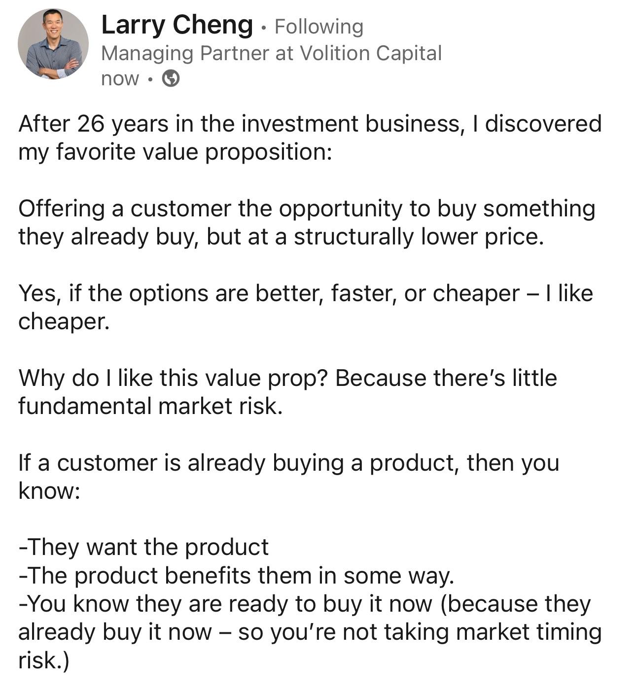
Task: Click the 'Volition Capital' text in headline
Action: 373,53
